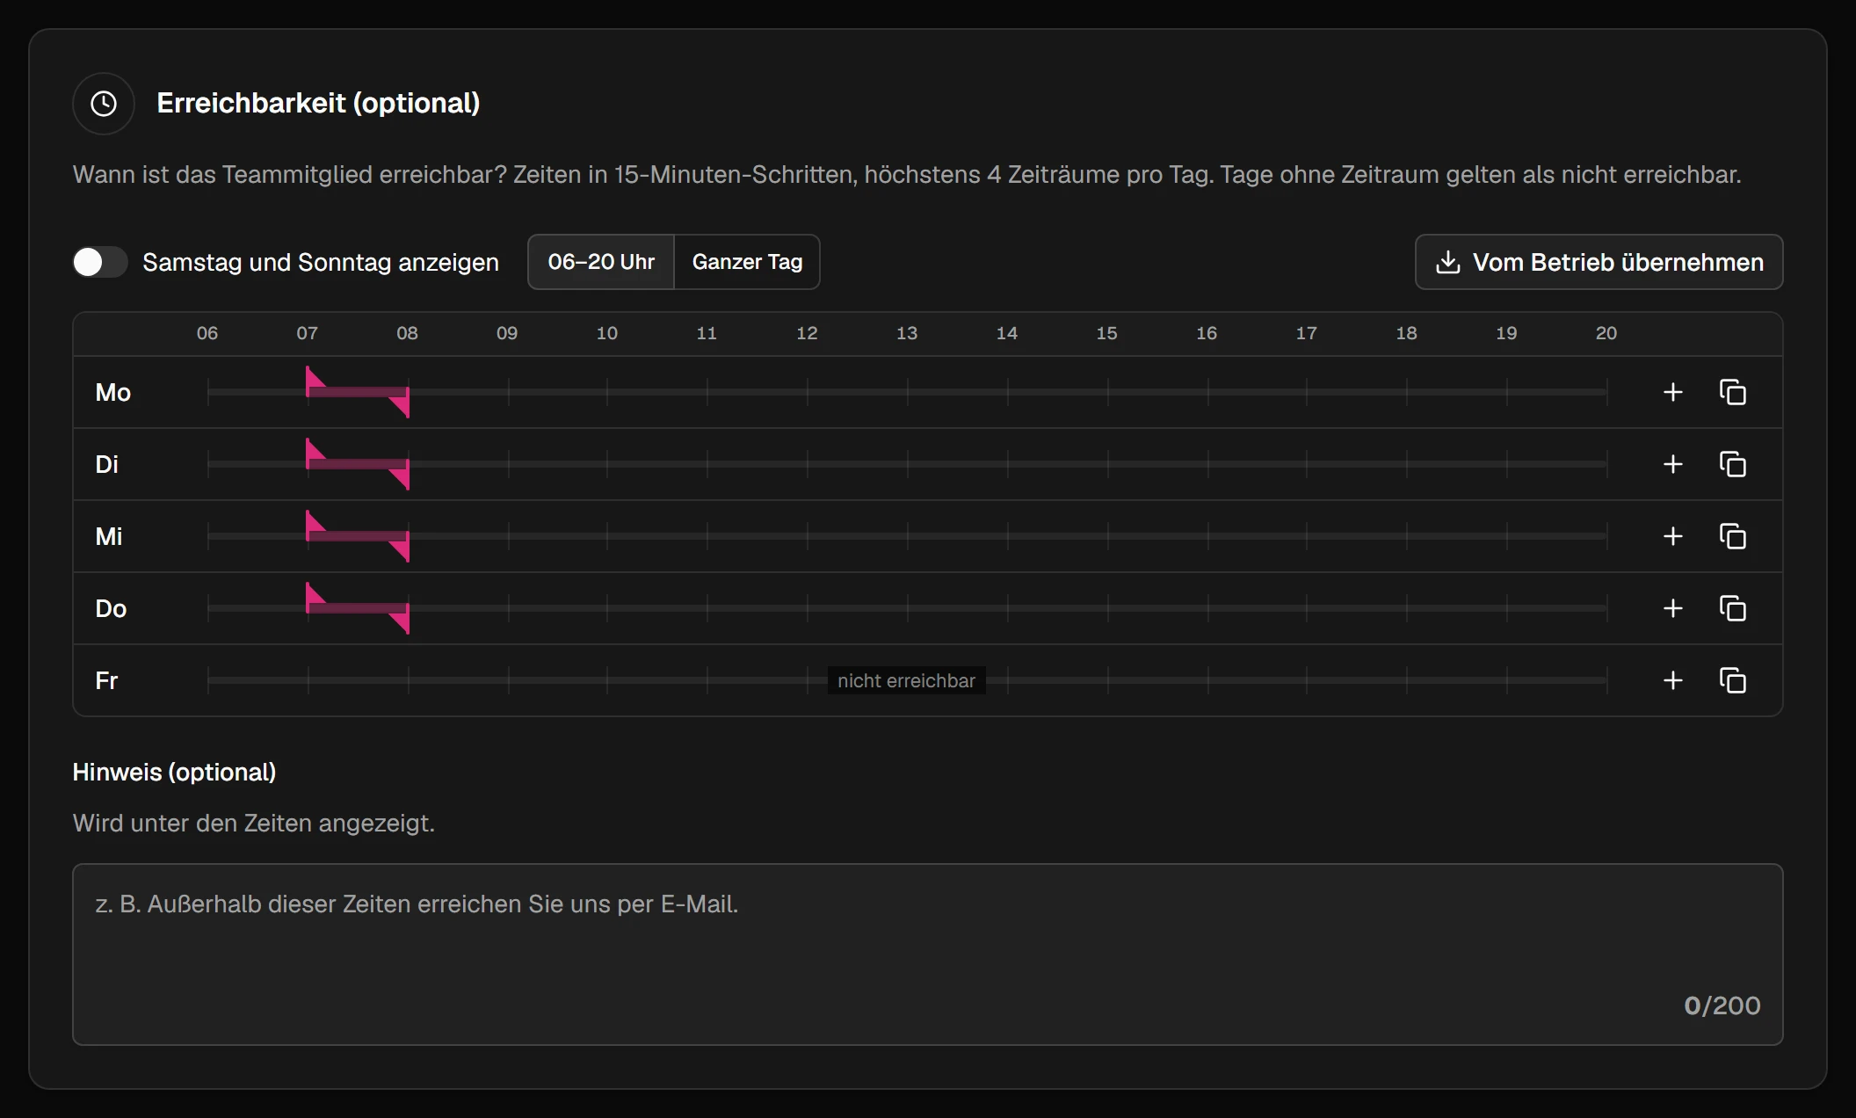
Task: Switch to Ganzer Tag view
Action: tap(747, 262)
